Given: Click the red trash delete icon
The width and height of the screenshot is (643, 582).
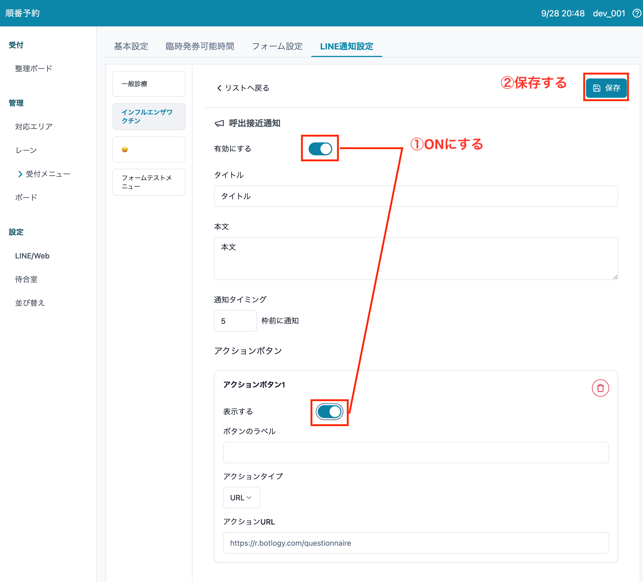Looking at the screenshot, I should 600,388.
